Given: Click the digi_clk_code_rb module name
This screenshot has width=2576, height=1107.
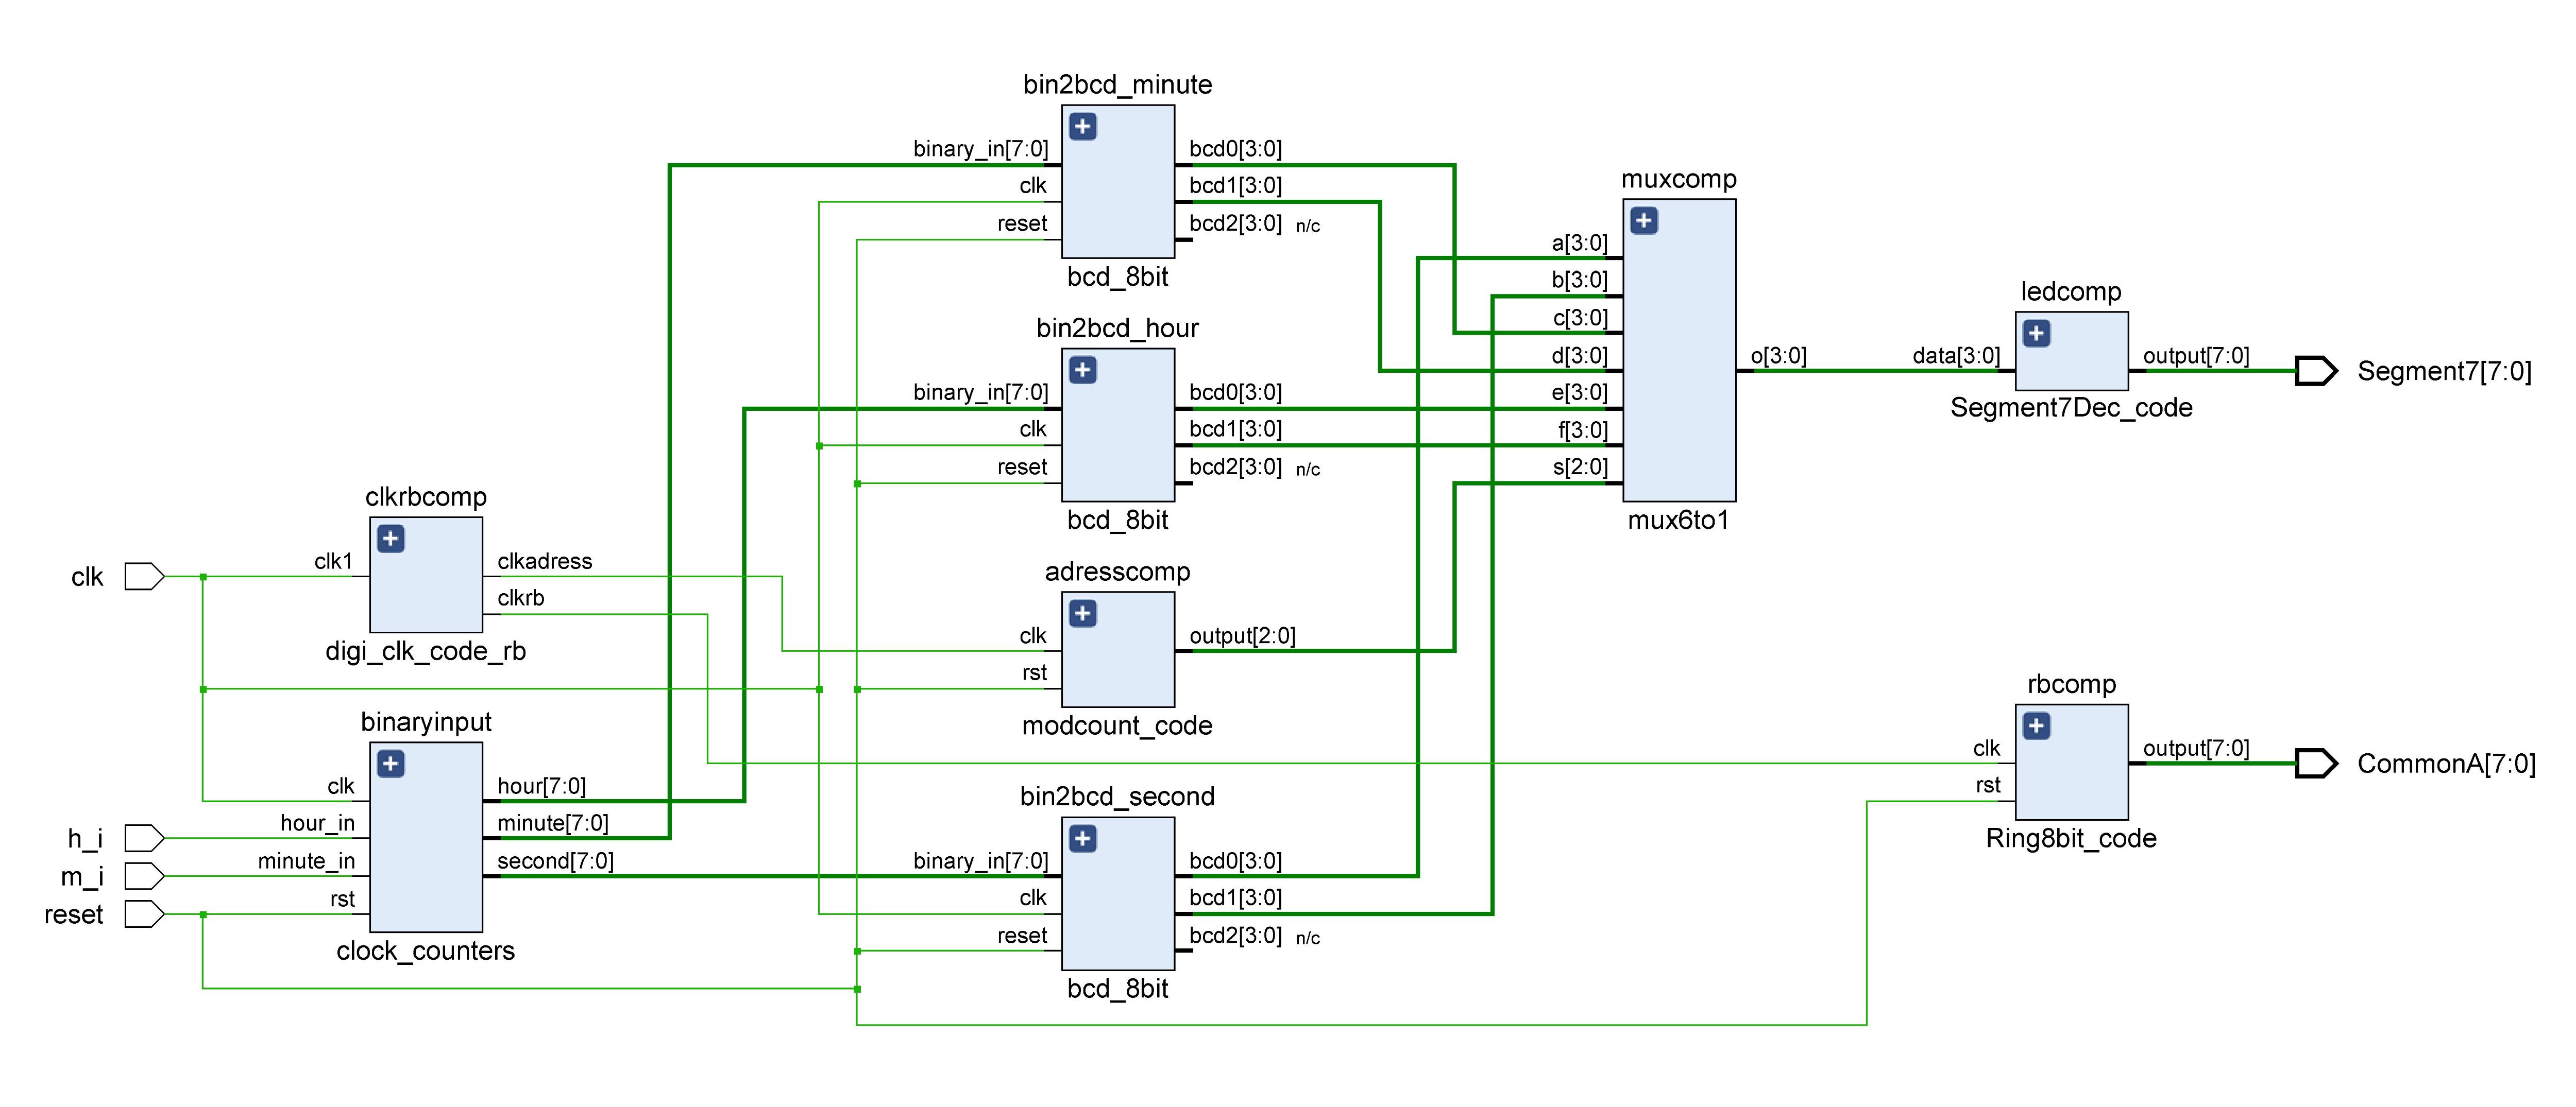Looking at the screenshot, I should pyautogui.click(x=426, y=651).
